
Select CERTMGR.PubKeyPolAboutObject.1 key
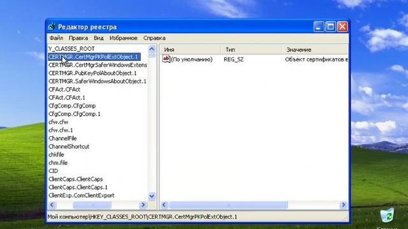click(x=92, y=73)
